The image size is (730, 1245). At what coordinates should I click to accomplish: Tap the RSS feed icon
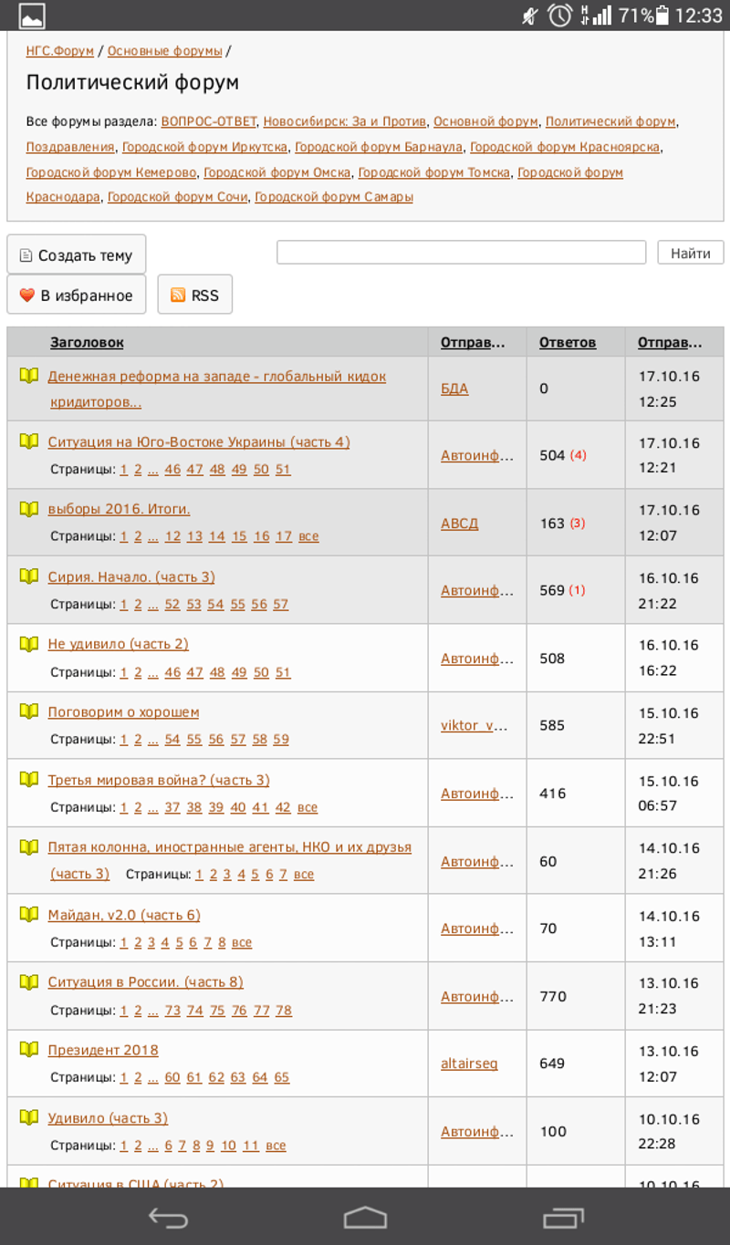click(178, 295)
